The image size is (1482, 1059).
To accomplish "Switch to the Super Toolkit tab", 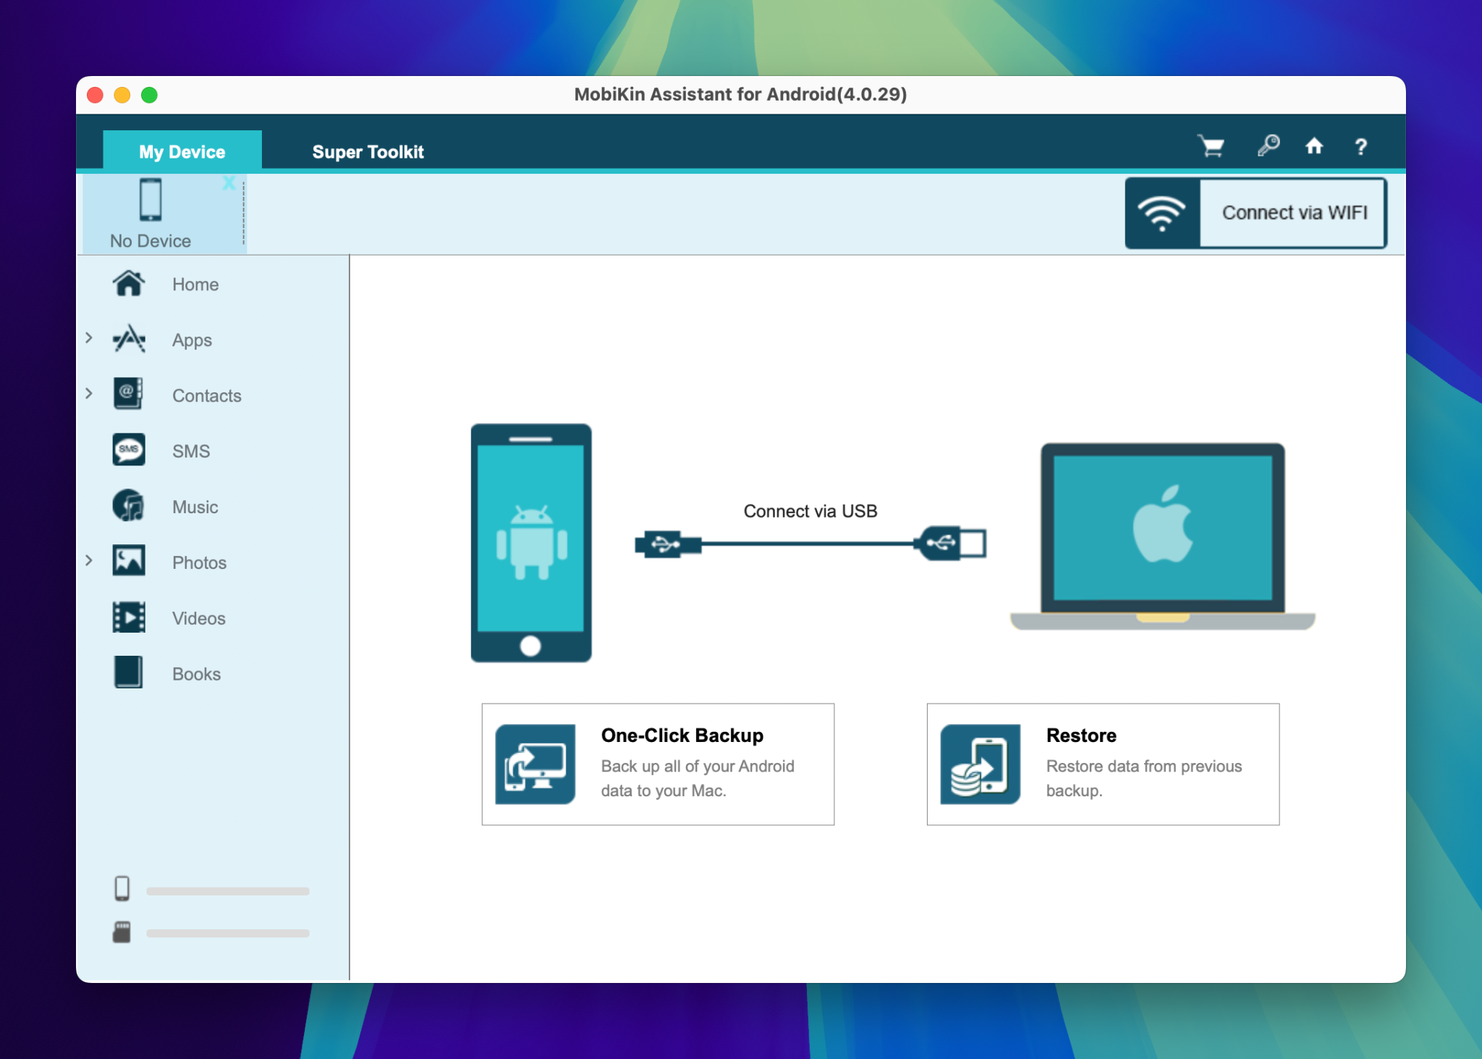I will click(x=368, y=151).
